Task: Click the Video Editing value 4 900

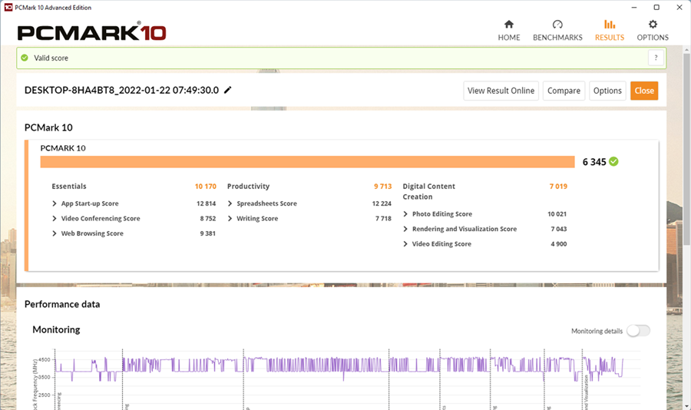Action: [559, 244]
